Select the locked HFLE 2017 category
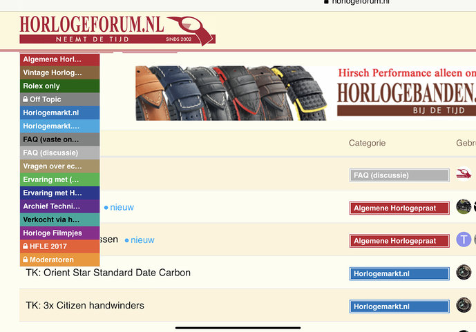476x332 pixels. pos(59,246)
